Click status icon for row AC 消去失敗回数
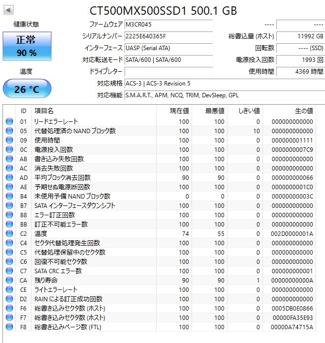The image size is (325, 343). tap(9, 168)
